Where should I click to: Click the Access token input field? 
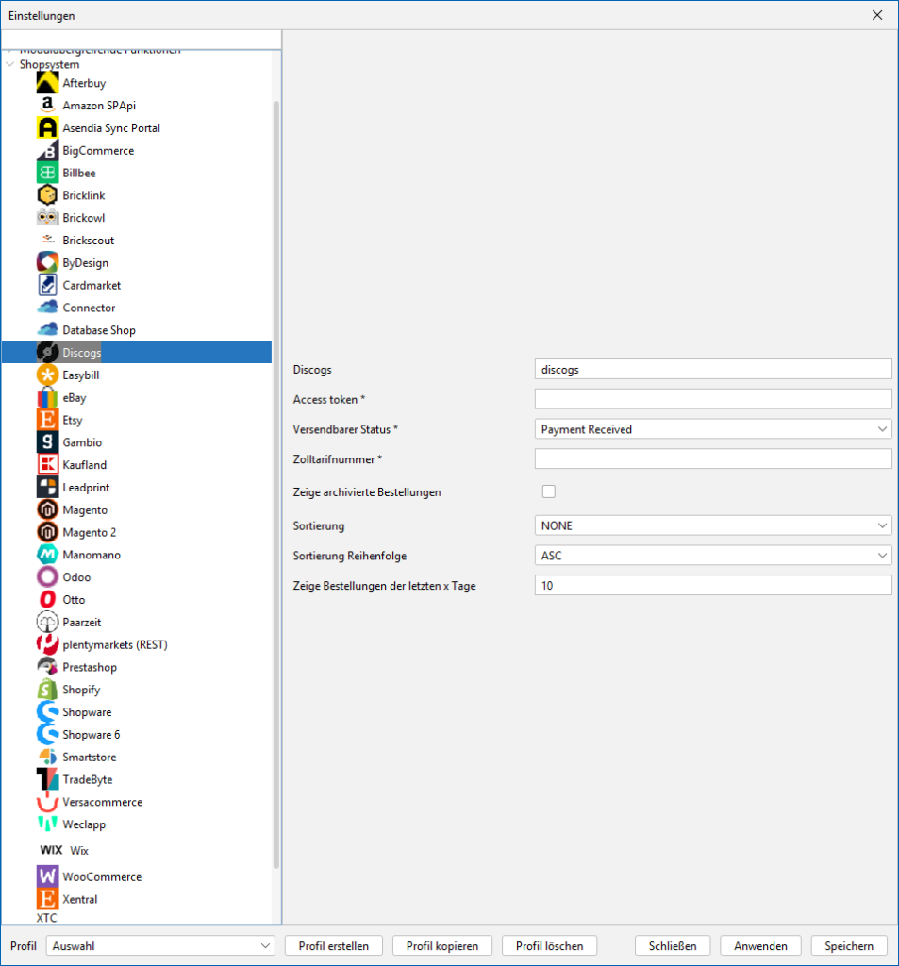point(712,399)
